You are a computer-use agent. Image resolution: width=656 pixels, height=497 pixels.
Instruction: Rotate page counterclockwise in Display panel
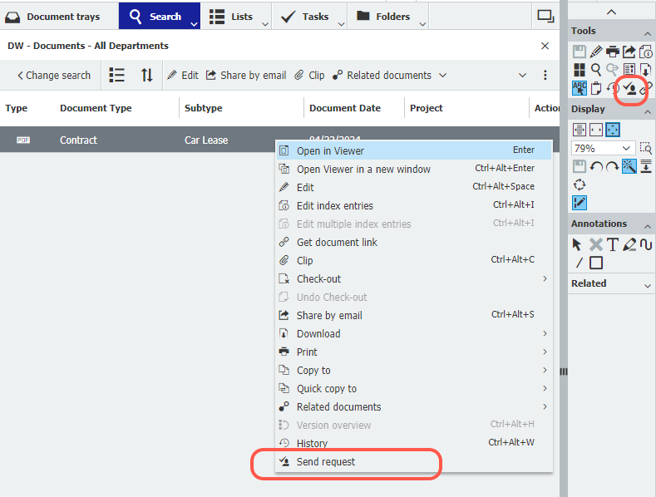coord(596,166)
